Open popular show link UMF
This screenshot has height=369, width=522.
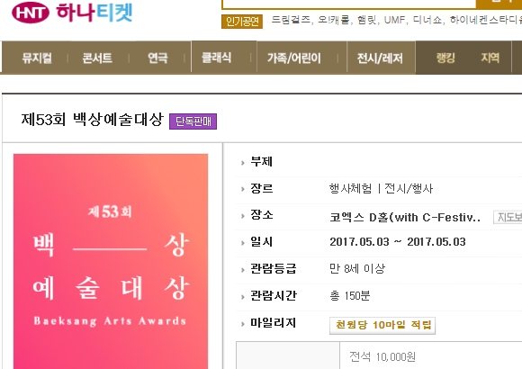click(x=394, y=20)
